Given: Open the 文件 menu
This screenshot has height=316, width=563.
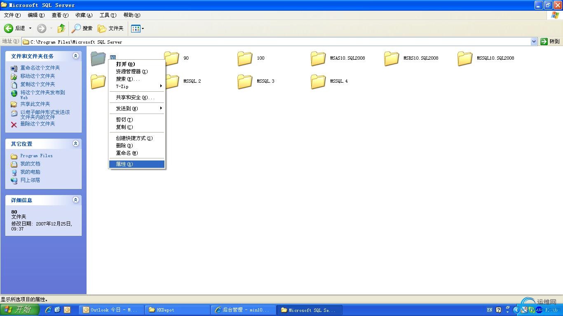Looking at the screenshot, I should [12, 15].
